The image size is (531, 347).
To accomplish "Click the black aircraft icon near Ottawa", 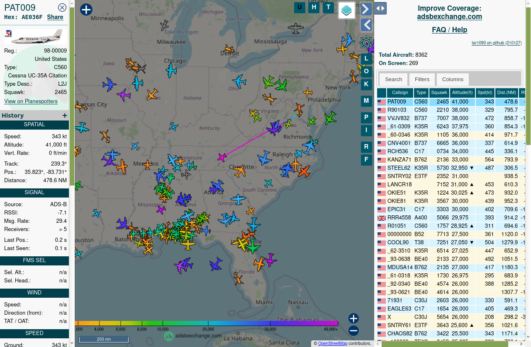I will pyautogui.click(x=296, y=29).
